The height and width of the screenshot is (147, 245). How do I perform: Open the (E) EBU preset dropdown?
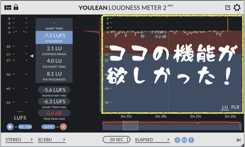[51, 140]
